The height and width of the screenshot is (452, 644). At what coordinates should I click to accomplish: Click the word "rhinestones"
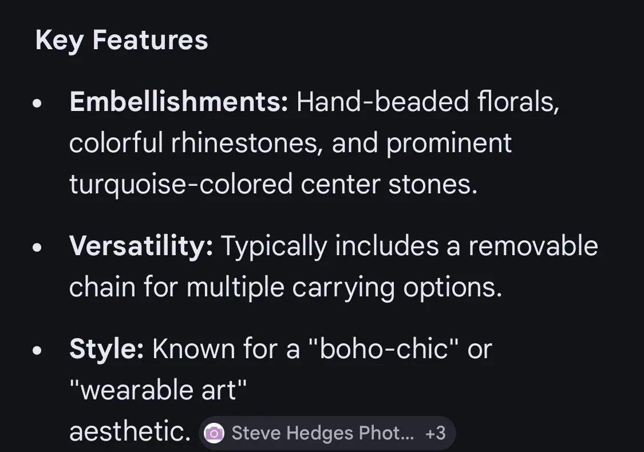click(x=244, y=143)
